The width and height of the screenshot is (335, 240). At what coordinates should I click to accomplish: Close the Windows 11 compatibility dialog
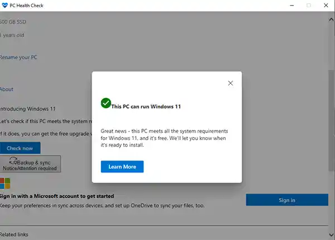[230, 83]
